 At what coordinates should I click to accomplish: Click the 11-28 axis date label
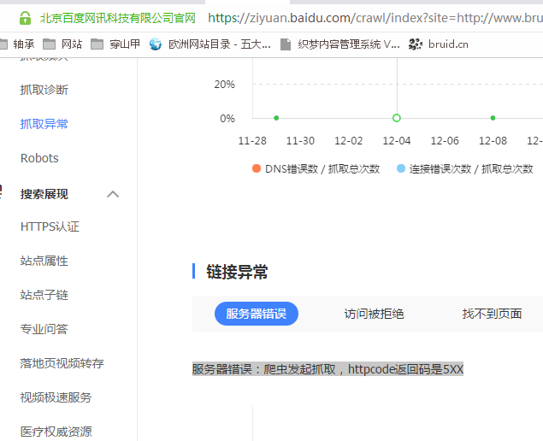[252, 141]
